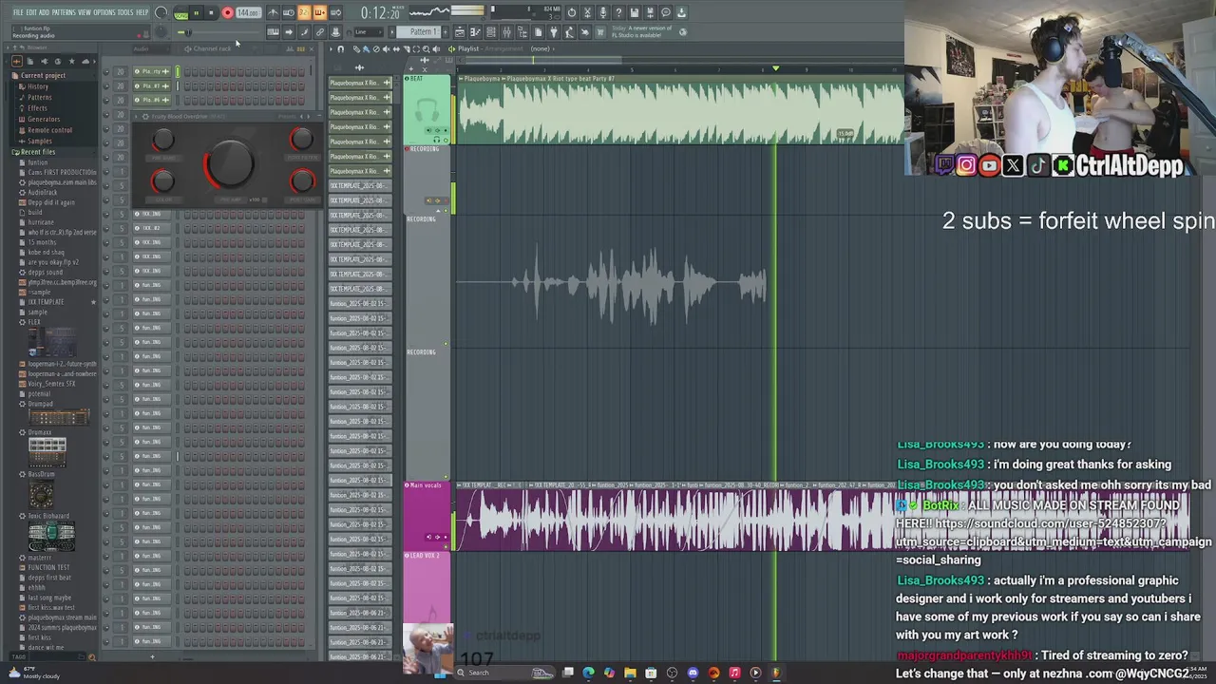Click the one-click audio recording icon
Screen dimensions: 1216x684
601,12
